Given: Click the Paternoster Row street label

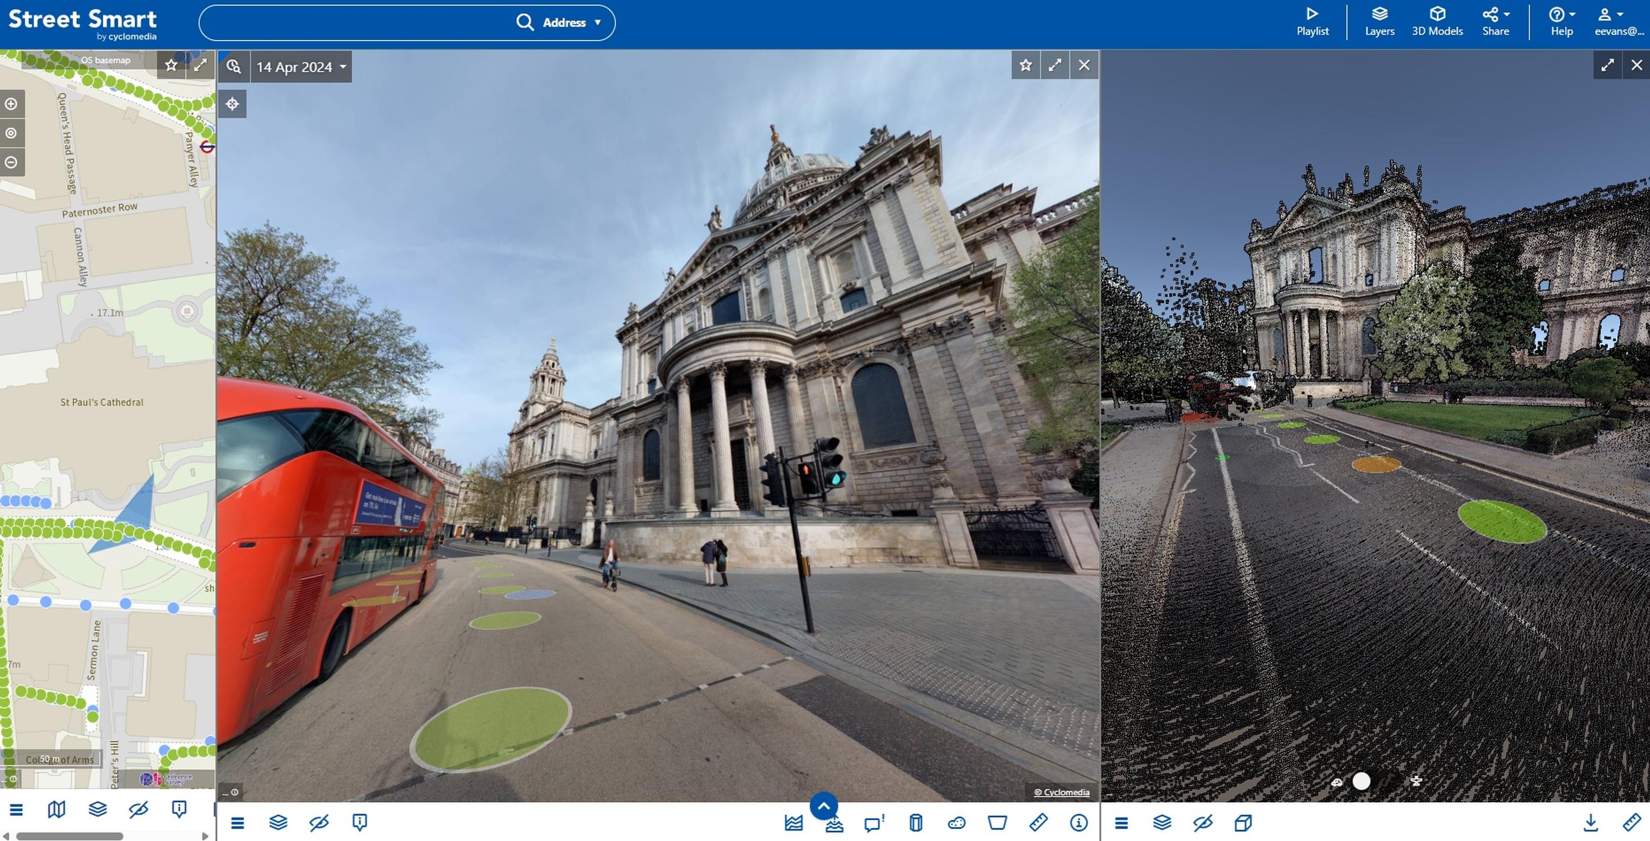Looking at the screenshot, I should click(99, 210).
